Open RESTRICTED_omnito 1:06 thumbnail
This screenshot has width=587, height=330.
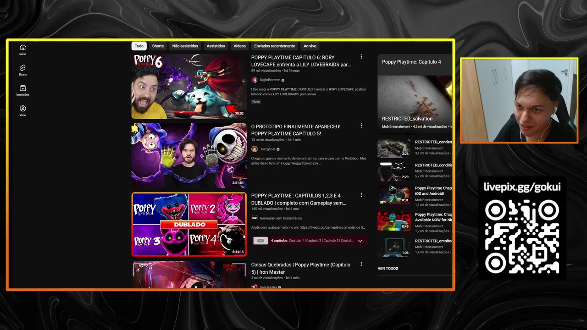[x=394, y=247]
